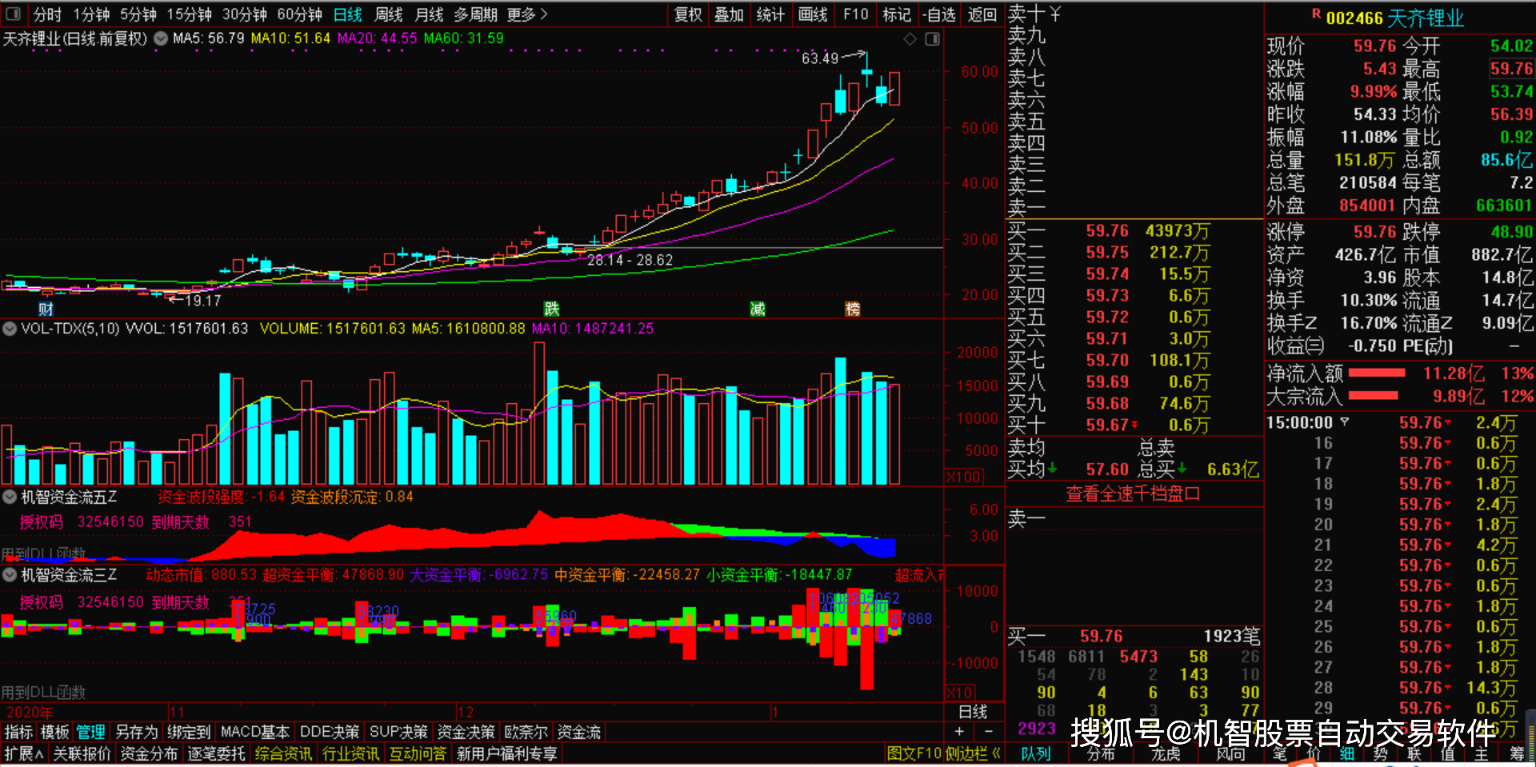This screenshot has width=1536, height=767.
Task: Select the 资金流 template
Action: click(579, 732)
